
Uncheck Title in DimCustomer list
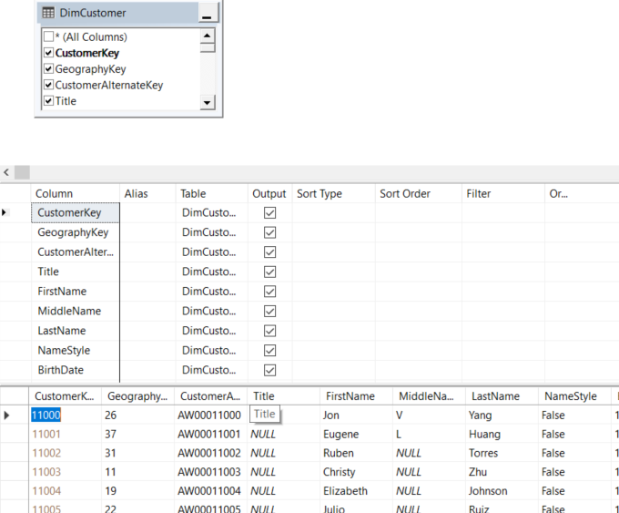pyautogui.click(x=48, y=101)
